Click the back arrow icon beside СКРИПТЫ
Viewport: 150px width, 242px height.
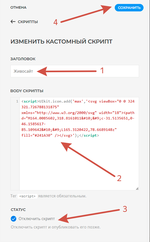[13, 22]
